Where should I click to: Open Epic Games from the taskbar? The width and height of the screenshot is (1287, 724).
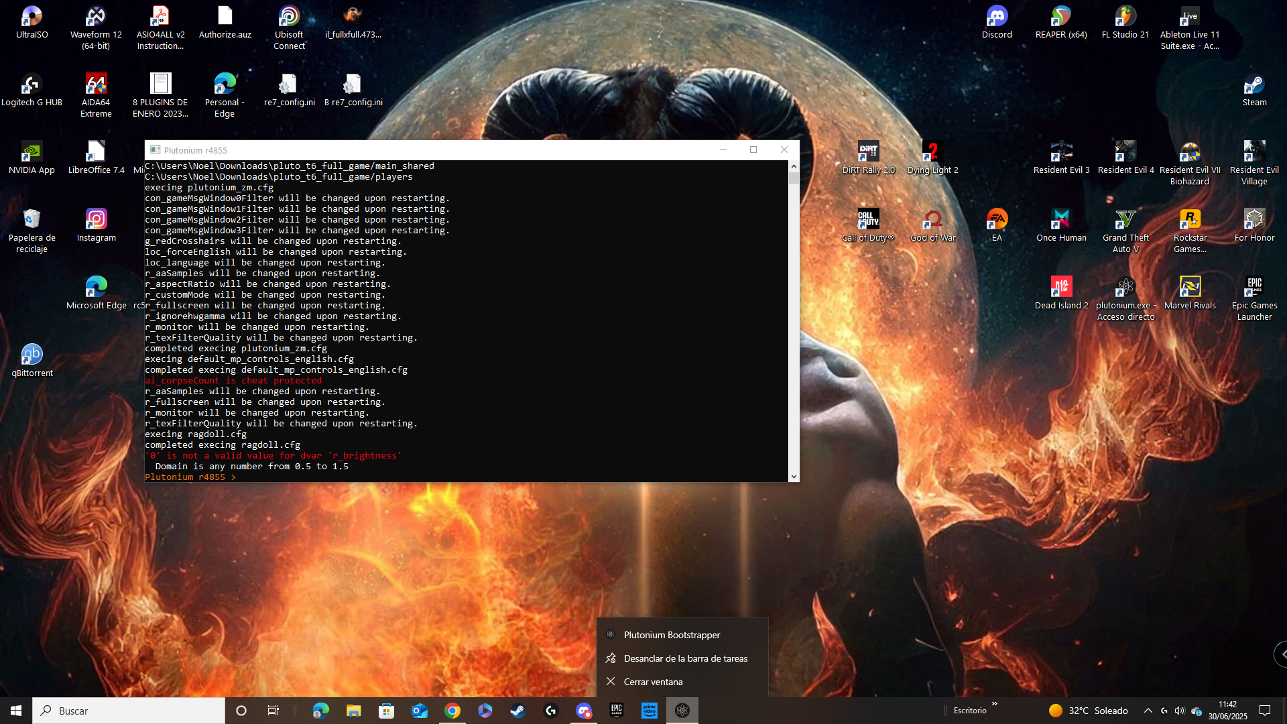pos(617,711)
